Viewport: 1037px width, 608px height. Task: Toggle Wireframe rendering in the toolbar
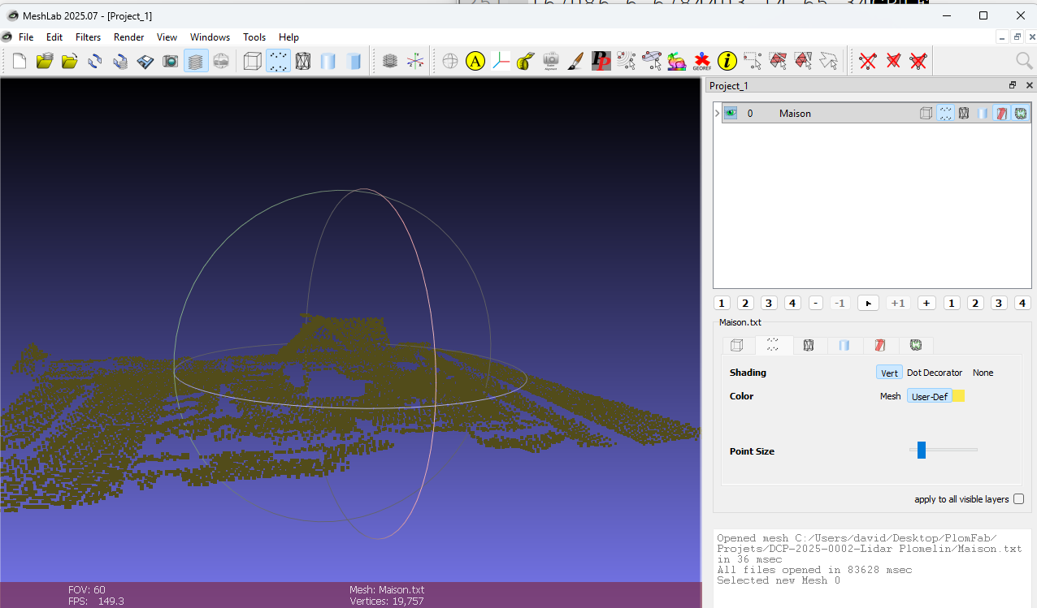tap(302, 61)
